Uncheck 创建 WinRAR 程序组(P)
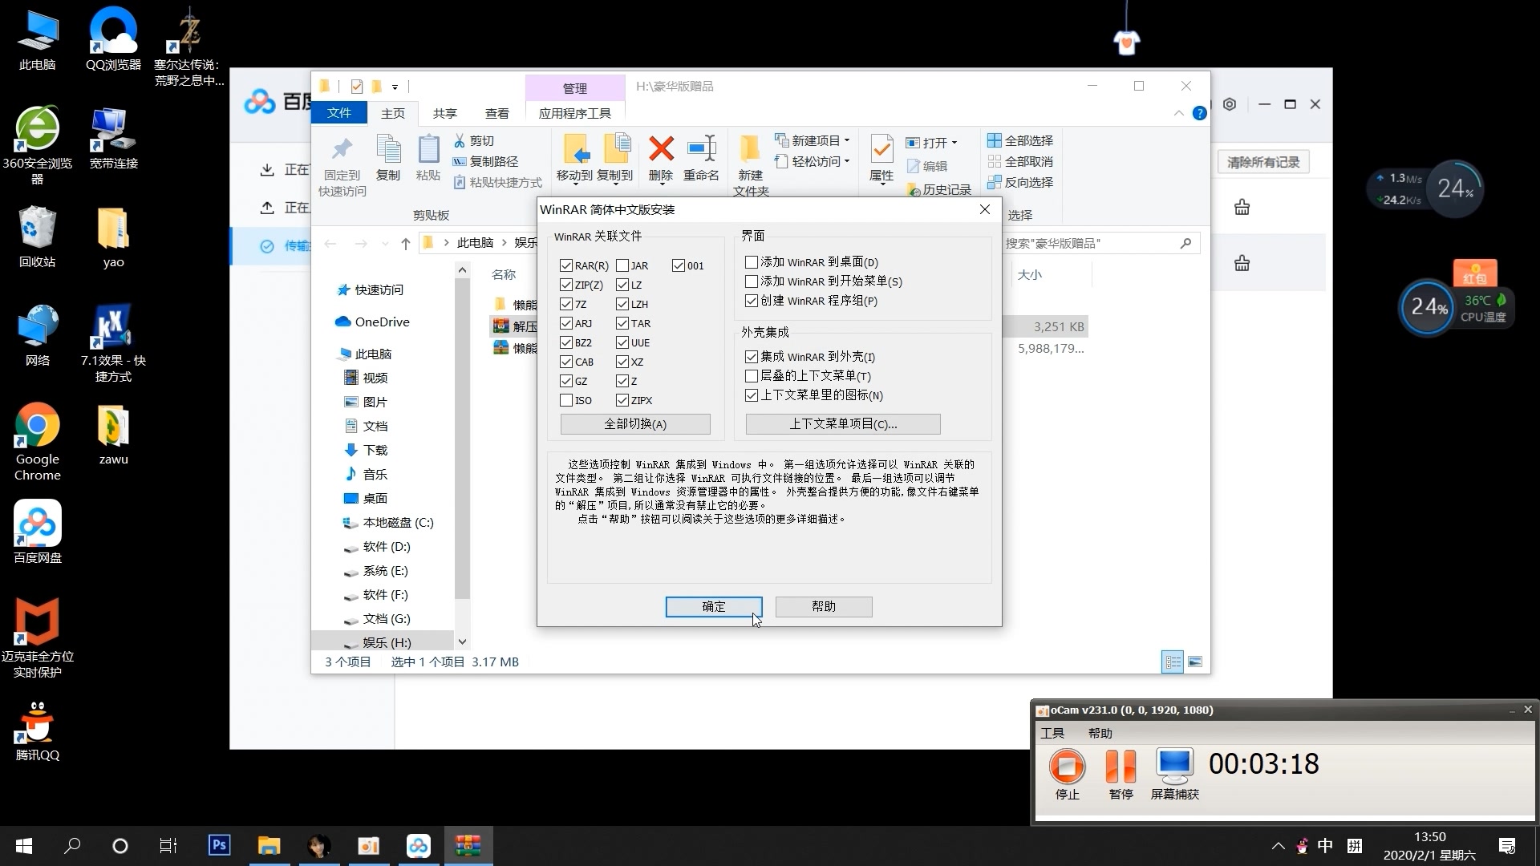 [752, 301]
